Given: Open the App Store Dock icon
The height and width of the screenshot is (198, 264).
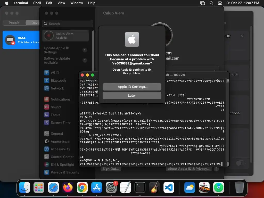Looking at the screenshot, I should [97, 187].
